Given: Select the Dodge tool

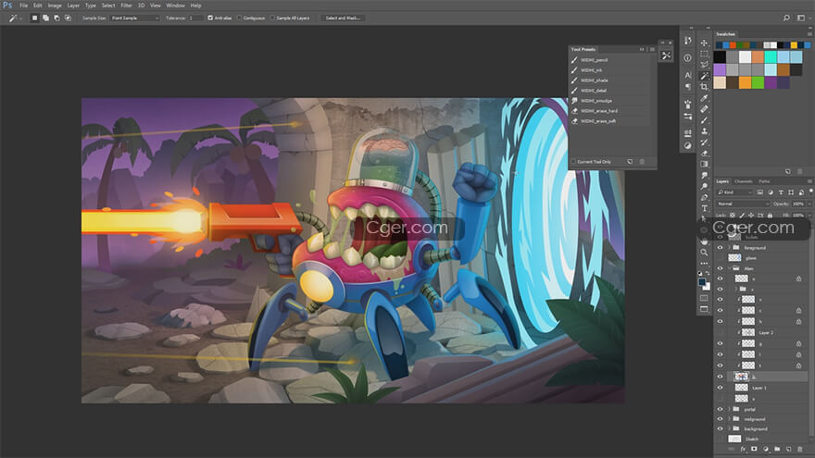Looking at the screenshot, I should [704, 186].
